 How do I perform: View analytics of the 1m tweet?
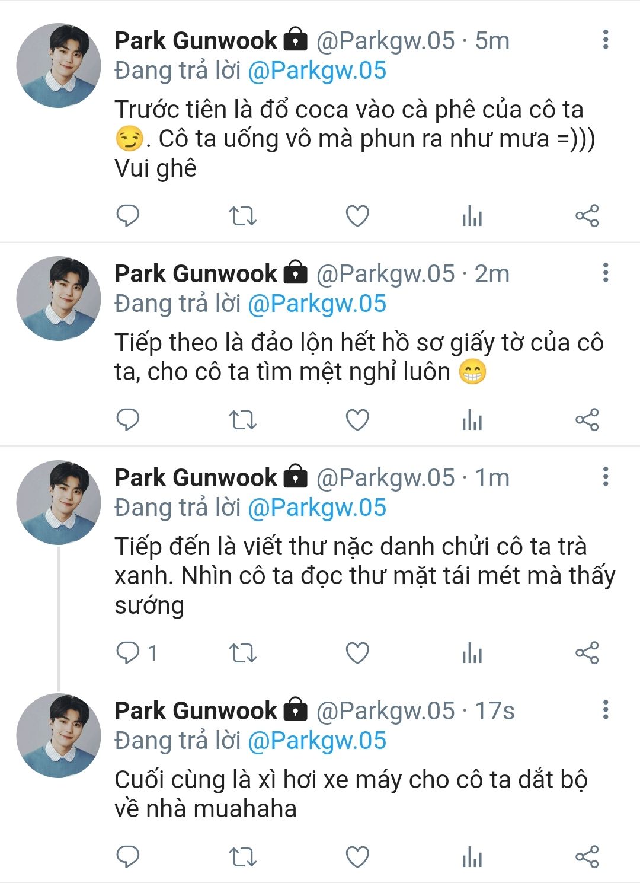[472, 653]
